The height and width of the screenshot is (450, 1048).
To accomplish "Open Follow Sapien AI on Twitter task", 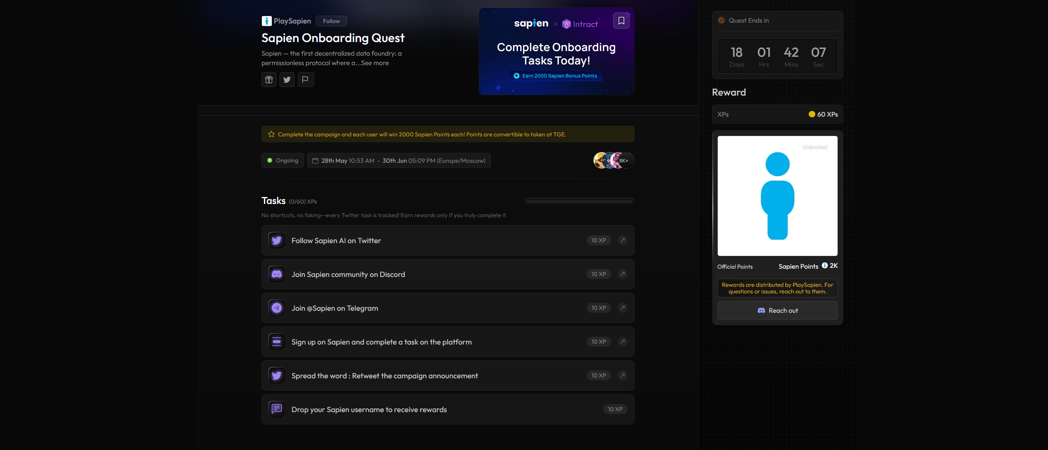I will (448, 240).
